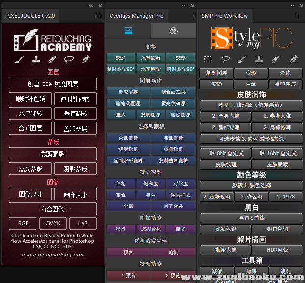Select the rectangular marquee icon in SMP Pro
This screenshot has width=305, height=283.
(208, 59)
